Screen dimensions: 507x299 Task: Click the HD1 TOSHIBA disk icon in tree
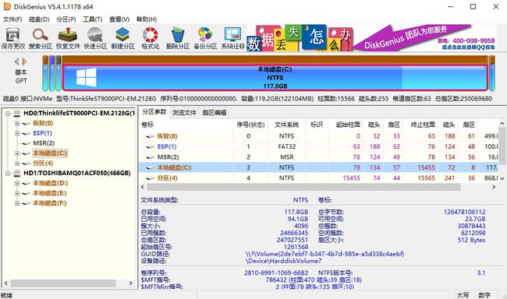coord(17,174)
